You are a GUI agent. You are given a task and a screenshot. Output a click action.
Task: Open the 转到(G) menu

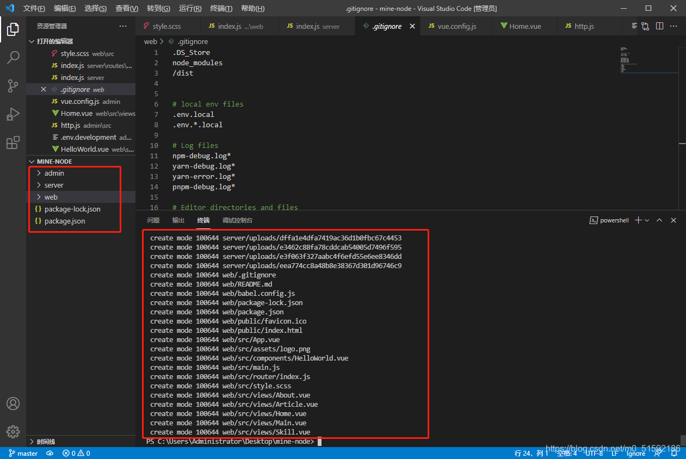(158, 9)
